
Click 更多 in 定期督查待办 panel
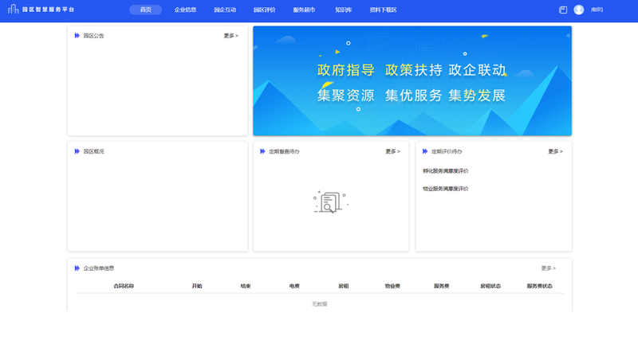[x=392, y=151]
